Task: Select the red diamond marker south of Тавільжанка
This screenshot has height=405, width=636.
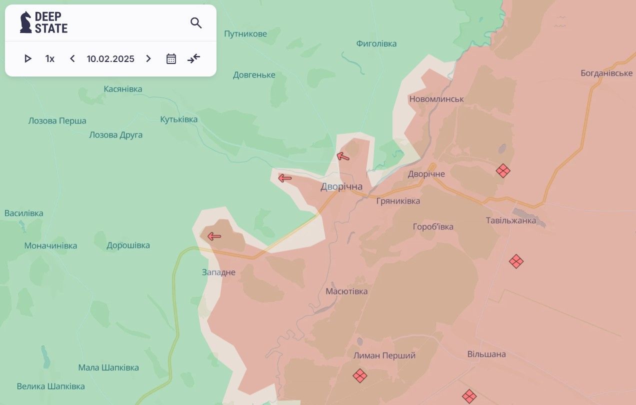Action: coord(516,261)
